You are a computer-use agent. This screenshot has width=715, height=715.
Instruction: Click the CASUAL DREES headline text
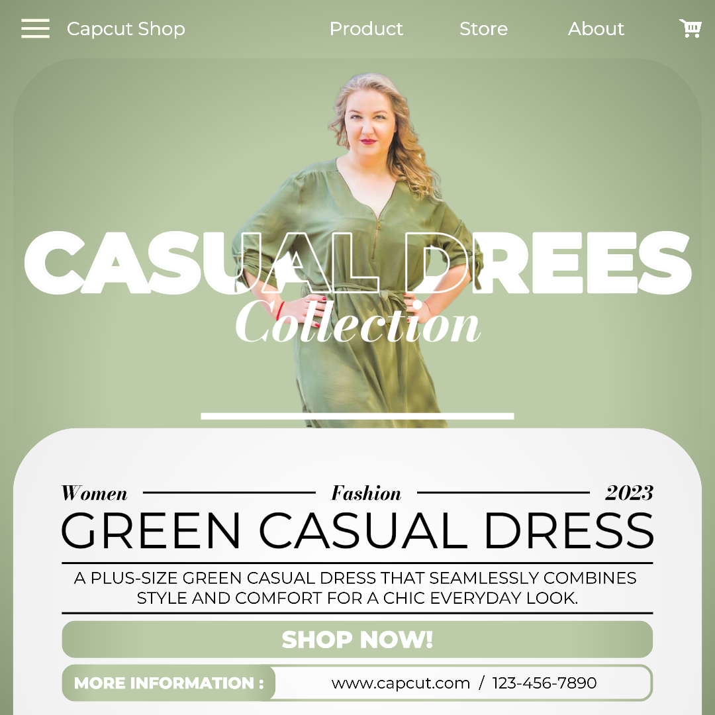(x=358, y=263)
